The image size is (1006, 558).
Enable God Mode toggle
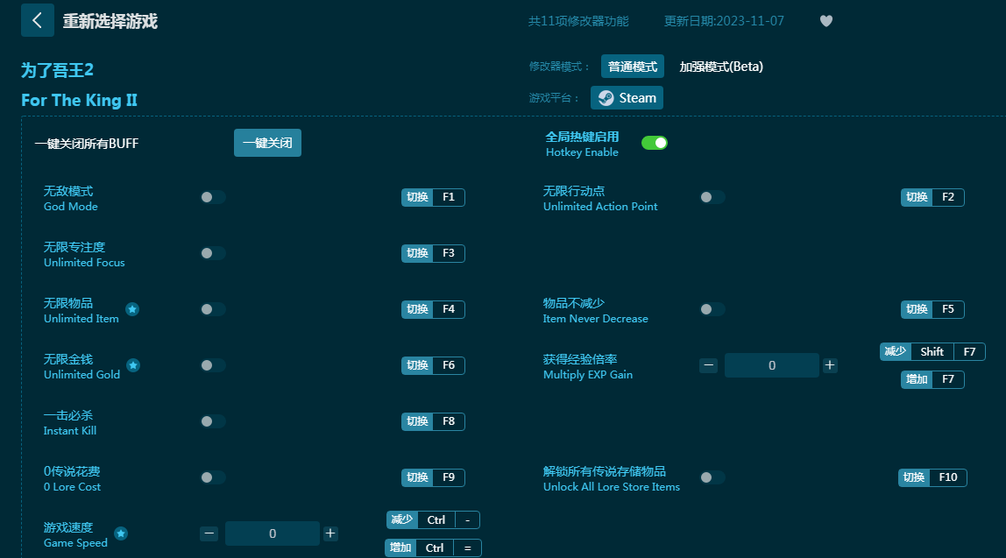point(213,198)
